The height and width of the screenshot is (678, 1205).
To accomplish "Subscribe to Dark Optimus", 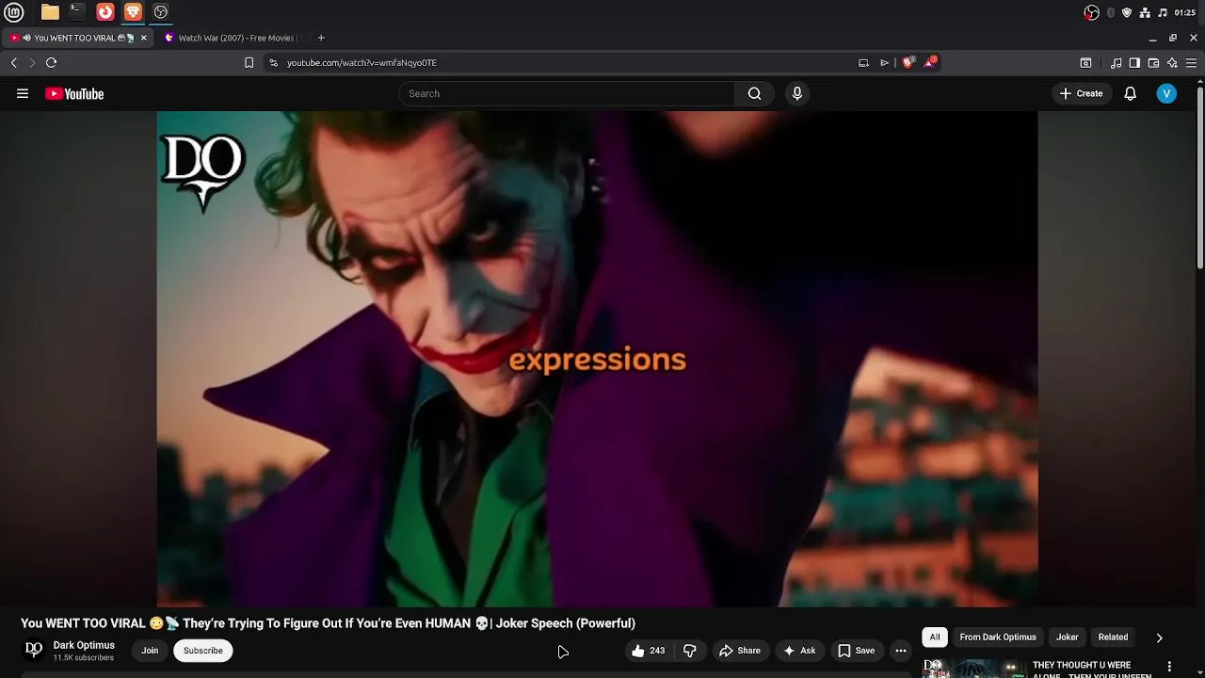I will coord(203,651).
